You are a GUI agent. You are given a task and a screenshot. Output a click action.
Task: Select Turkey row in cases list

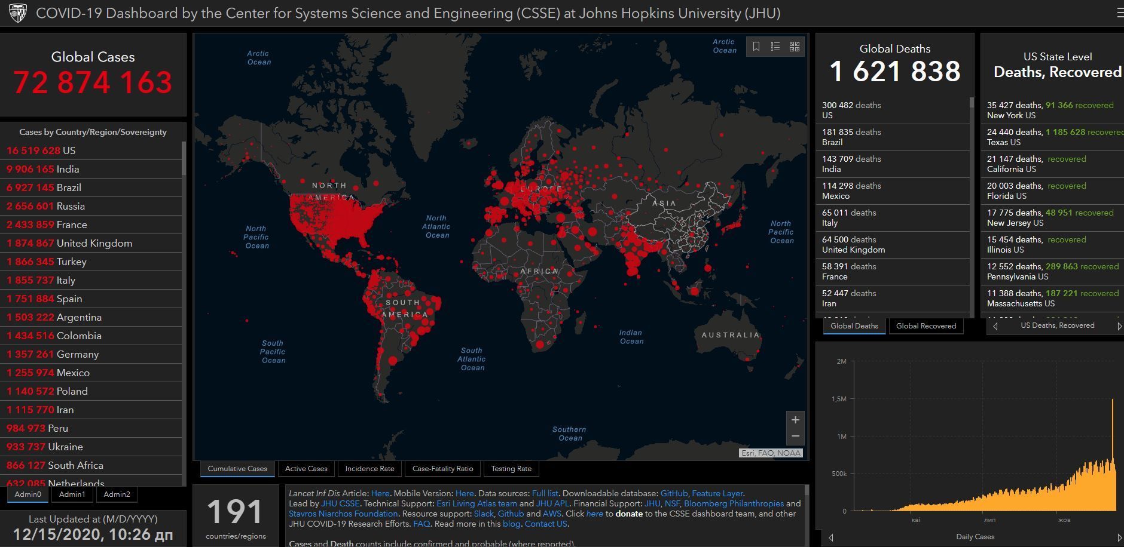91,262
